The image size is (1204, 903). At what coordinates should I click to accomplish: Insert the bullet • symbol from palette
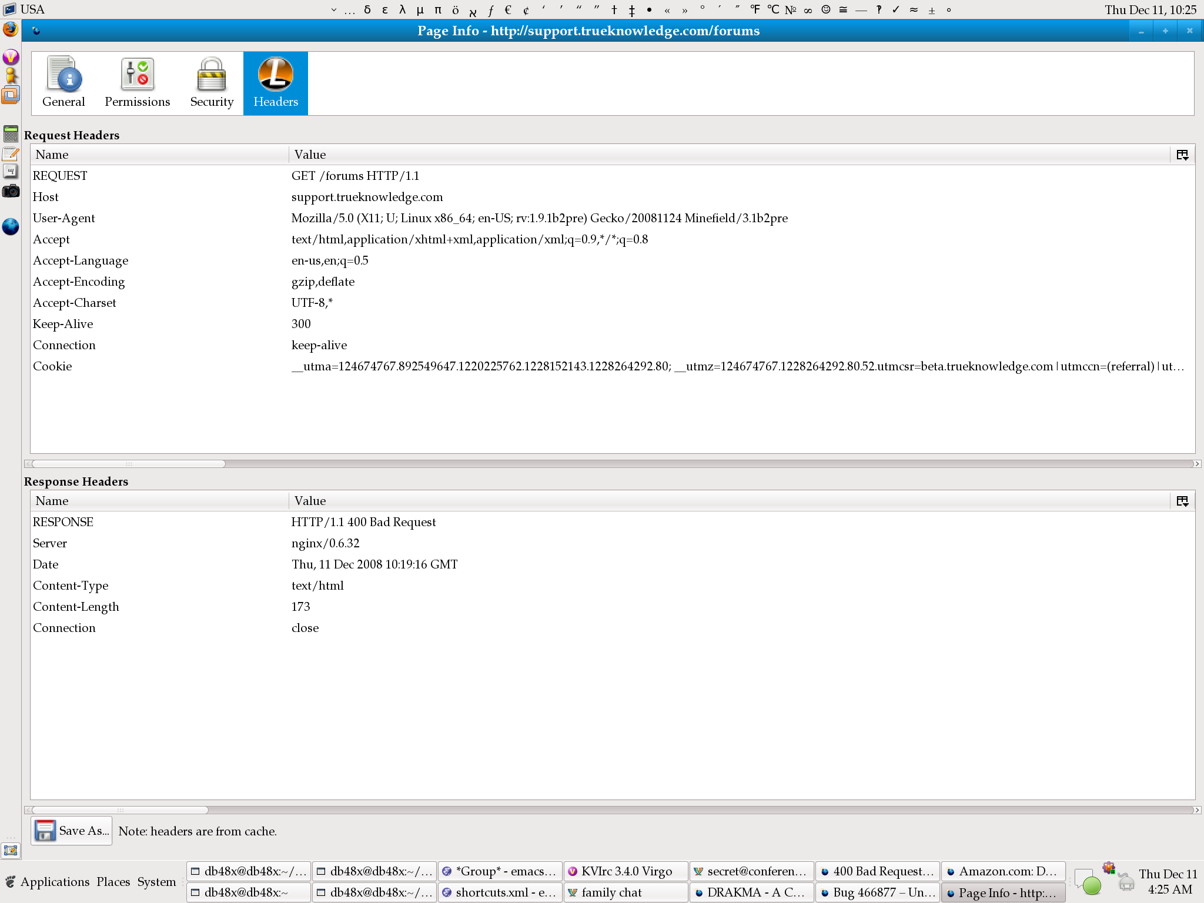650,9
